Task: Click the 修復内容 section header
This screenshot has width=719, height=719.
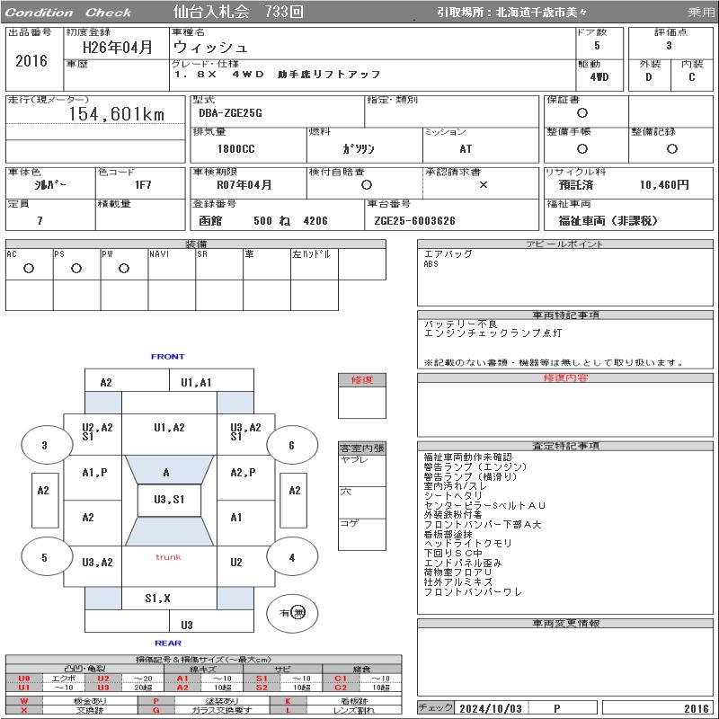Action: 565,377
